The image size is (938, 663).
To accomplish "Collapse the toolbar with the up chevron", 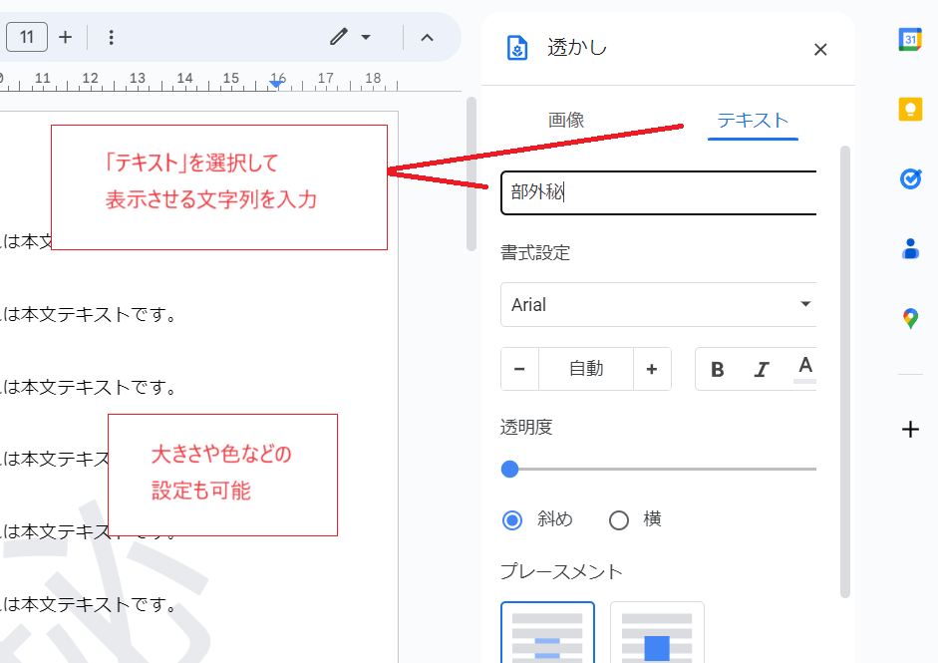I will [x=427, y=38].
